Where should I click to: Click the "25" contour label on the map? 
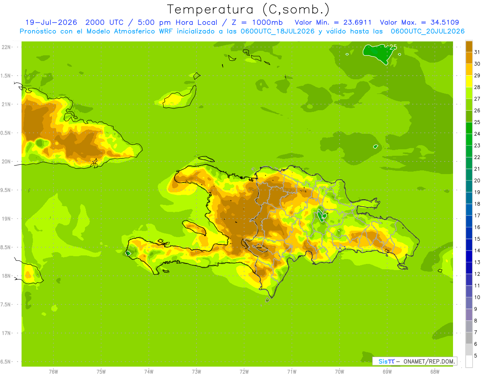pos(393,47)
